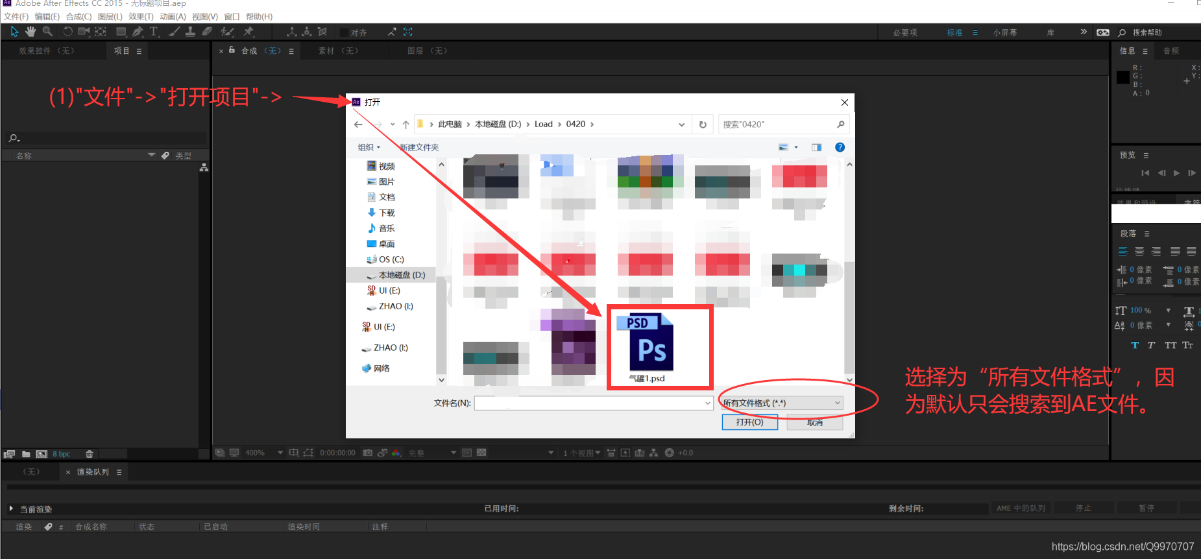Viewport: 1201px width, 559px height.
Task: Toggle region of interest button
Action: (467, 453)
